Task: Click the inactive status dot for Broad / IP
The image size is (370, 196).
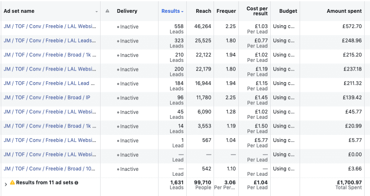Action: (x=118, y=98)
